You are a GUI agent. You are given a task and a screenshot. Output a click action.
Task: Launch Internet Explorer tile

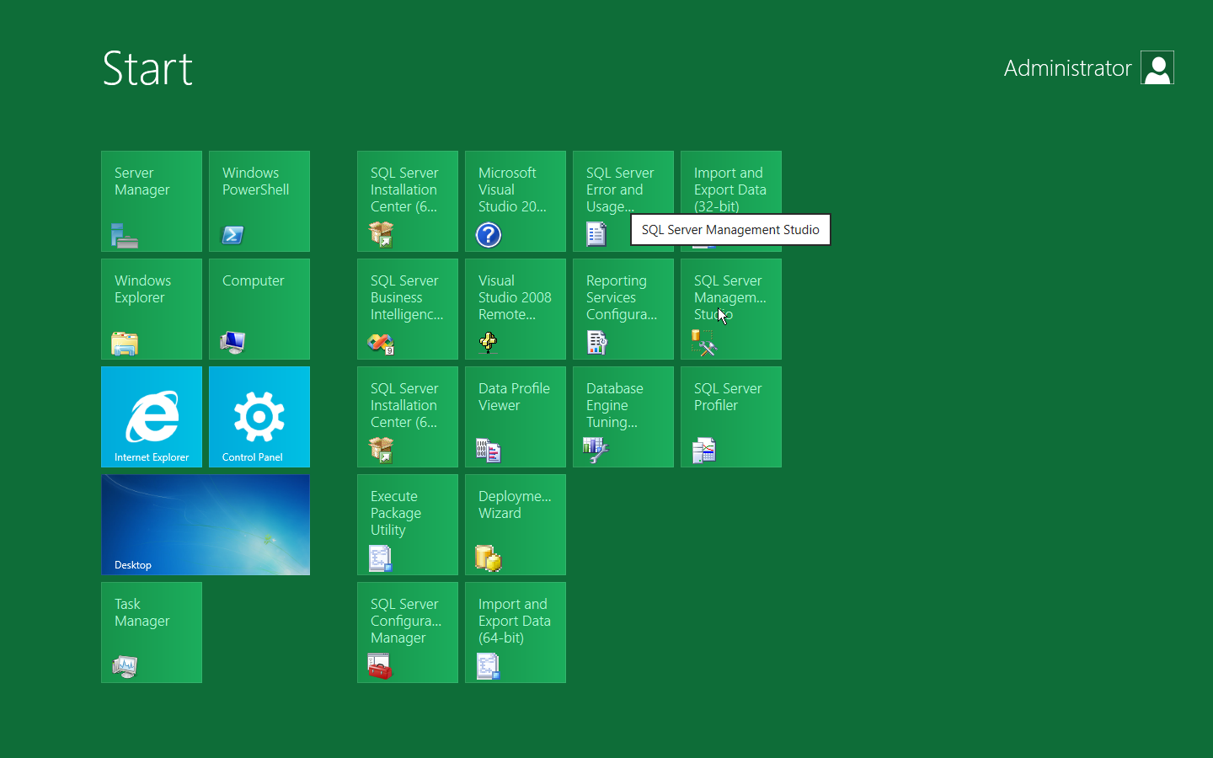coord(152,417)
